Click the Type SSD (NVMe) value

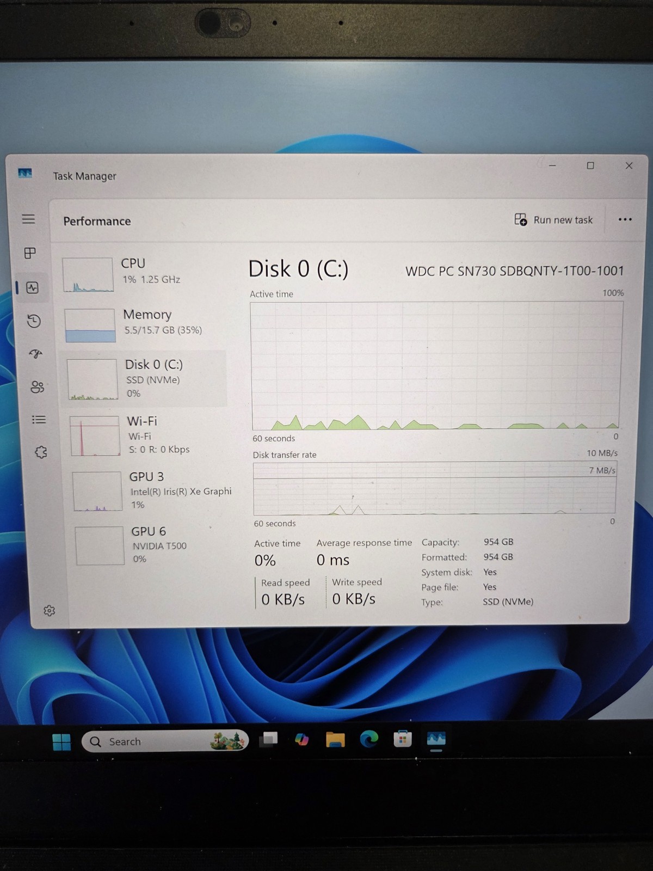point(508,602)
